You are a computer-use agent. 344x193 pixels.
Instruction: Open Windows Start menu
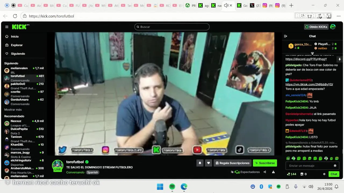click(160, 187)
